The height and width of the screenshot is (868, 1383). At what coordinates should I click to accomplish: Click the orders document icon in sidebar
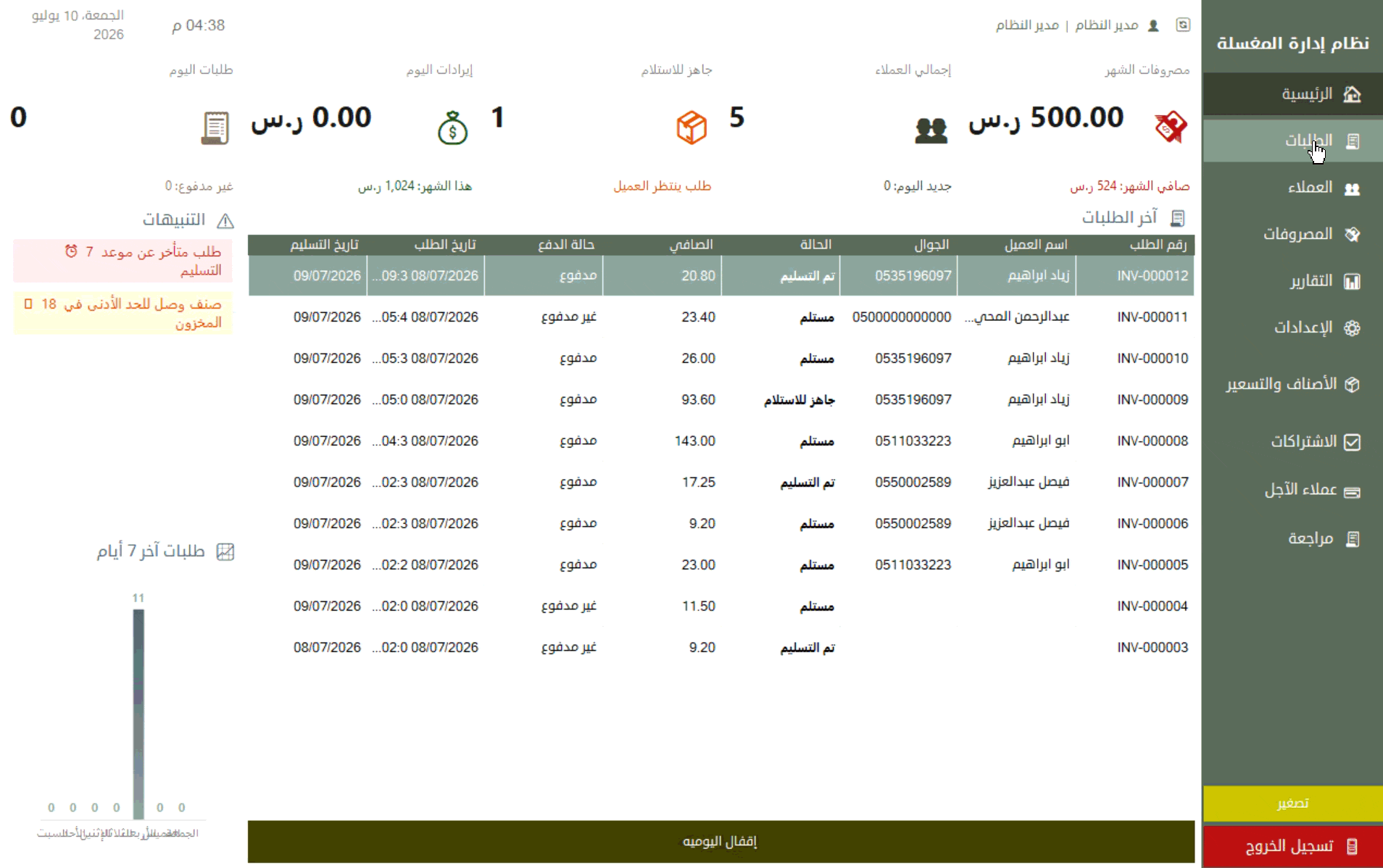(1353, 141)
